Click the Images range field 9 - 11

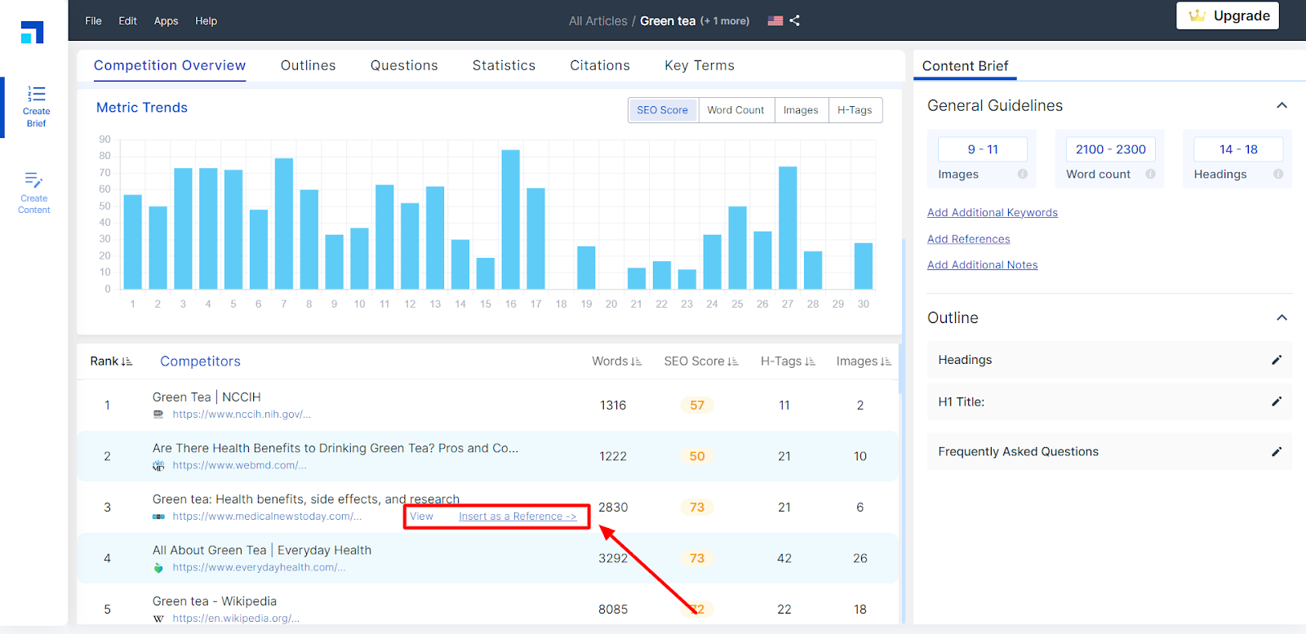(x=983, y=149)
